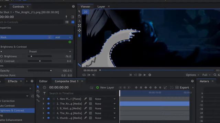The image size is (220, 123).
Task: Open Composite Shot panel help icon
Action: [x=192, y=81]
